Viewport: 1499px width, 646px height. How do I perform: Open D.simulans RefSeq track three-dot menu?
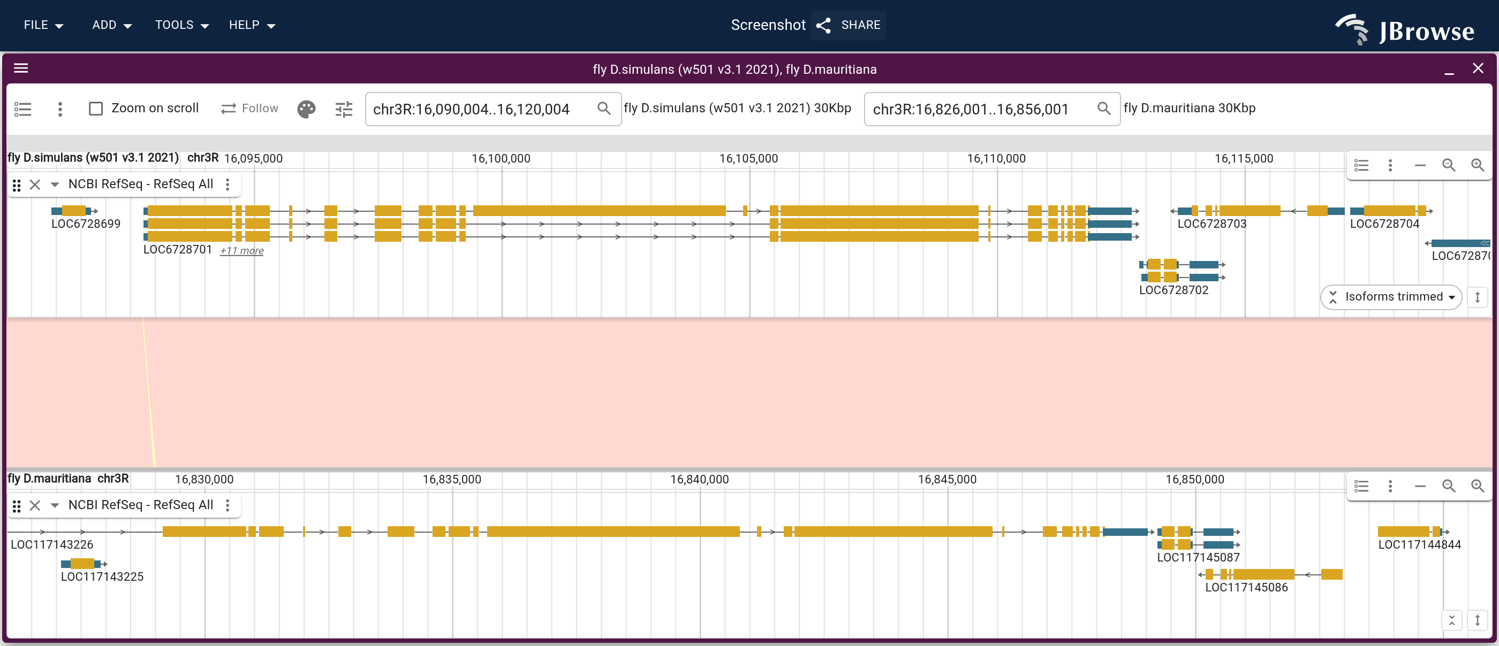pyautogui.click(x=228, y=184)
